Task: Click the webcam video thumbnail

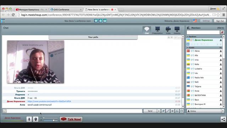Action: (x=35, y=62)
